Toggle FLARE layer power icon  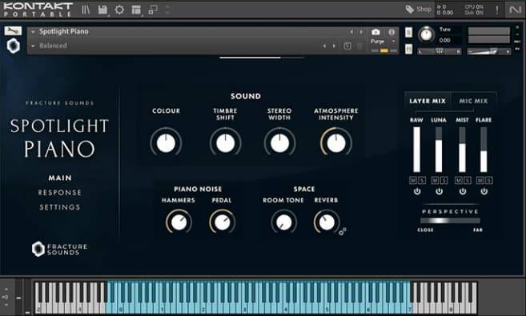[484, 191]
